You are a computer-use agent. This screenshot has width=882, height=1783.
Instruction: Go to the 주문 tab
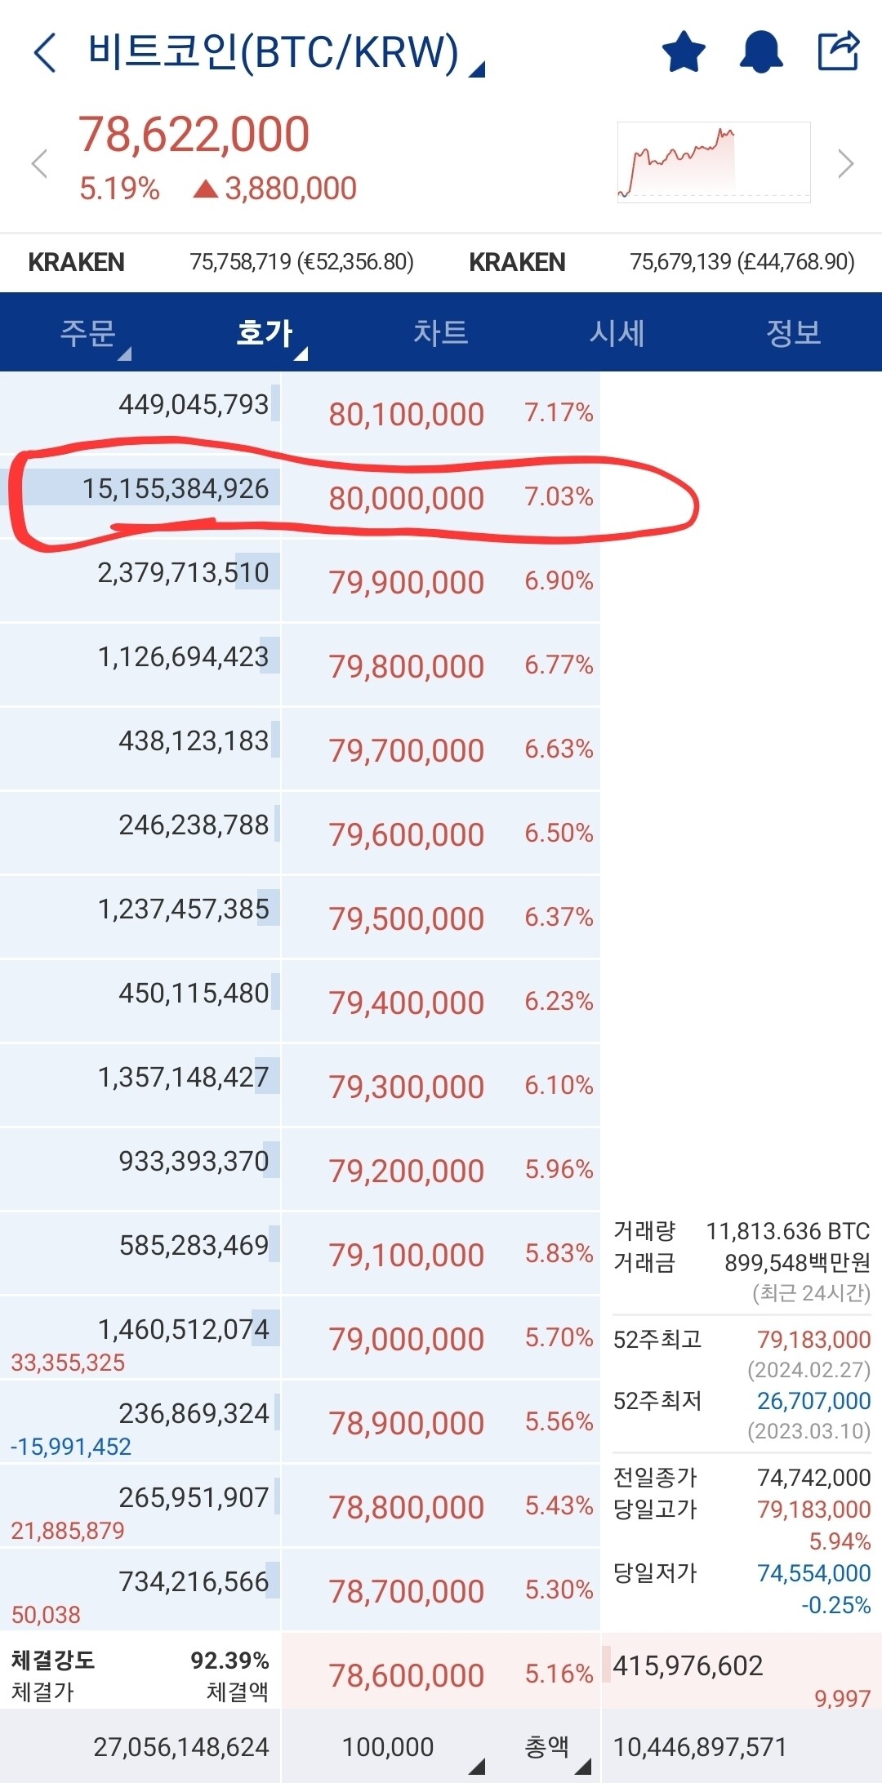(90, 331)
